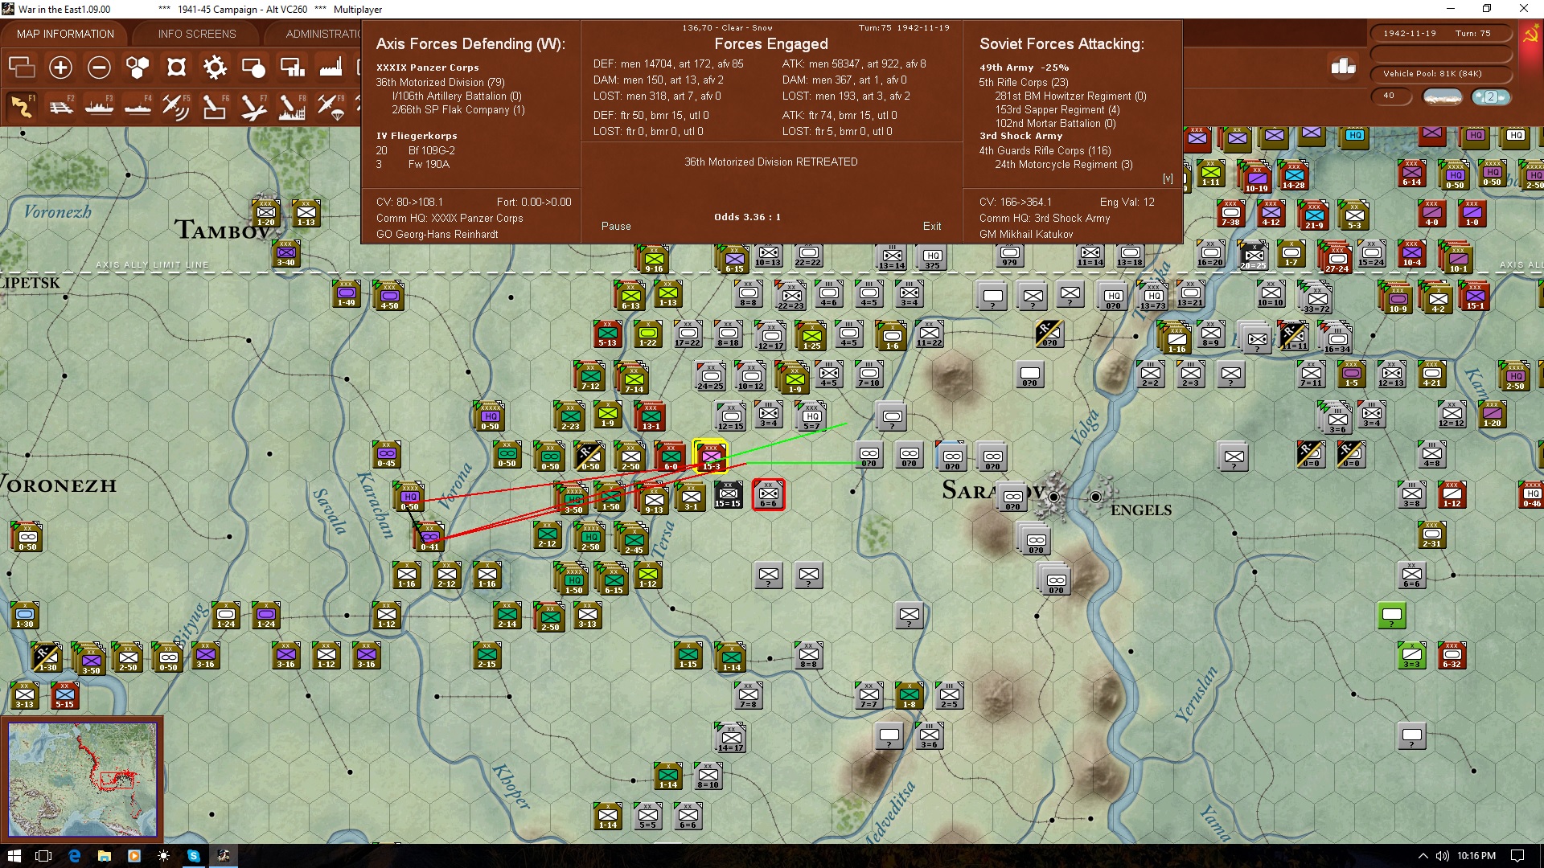The width and height of the screenshot is (1544, 868).
Task: Open the MAP INFORMATION tab
Action: coord(65,34)
